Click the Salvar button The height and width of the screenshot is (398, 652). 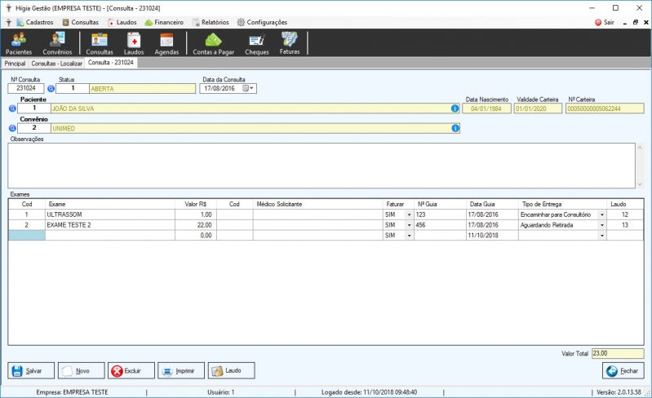tap(31, 370)
